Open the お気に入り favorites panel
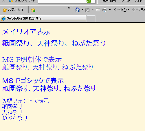This screenshot has height=131, width=145. [x=13, y=10]
